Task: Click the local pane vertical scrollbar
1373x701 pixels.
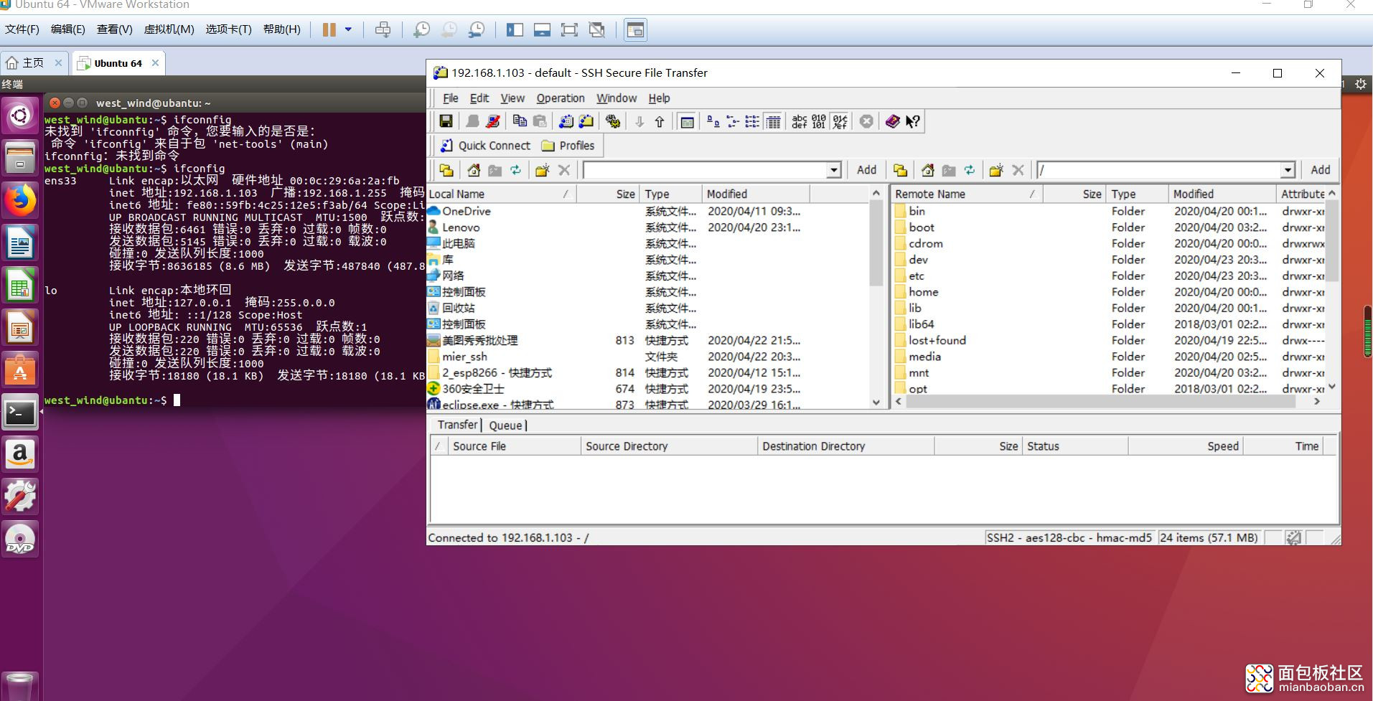Action: tap(876, 243)
